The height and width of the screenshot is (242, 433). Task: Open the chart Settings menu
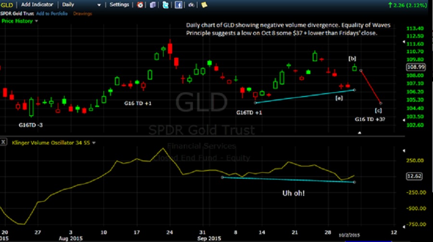click(x=119, y=5)
